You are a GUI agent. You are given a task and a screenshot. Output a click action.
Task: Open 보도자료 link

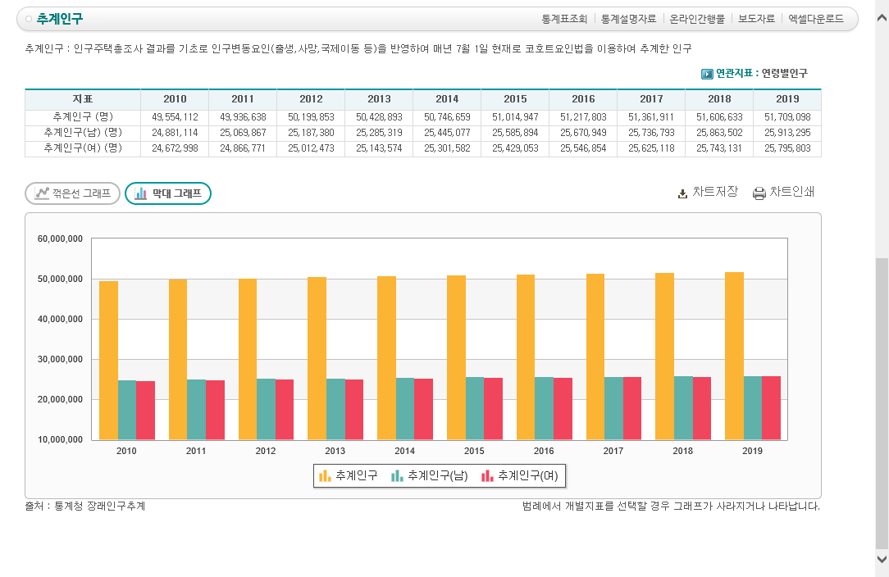point(756,19)
